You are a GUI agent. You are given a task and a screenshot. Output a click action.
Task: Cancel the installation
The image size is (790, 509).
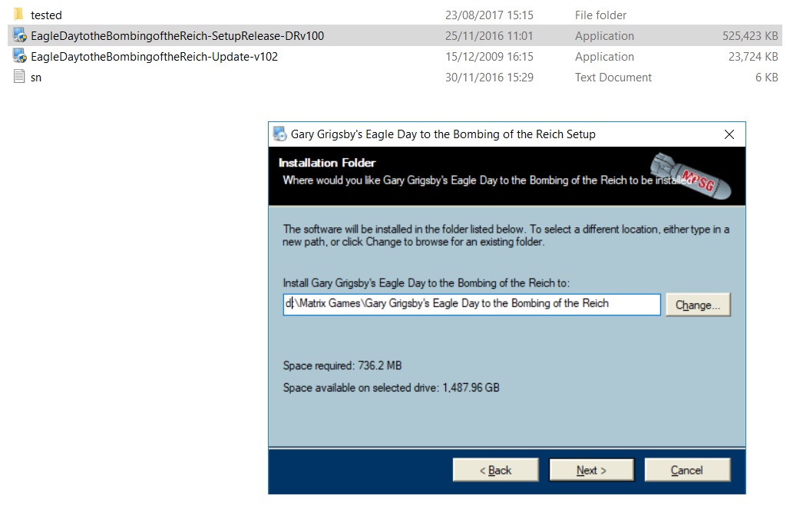687,470
